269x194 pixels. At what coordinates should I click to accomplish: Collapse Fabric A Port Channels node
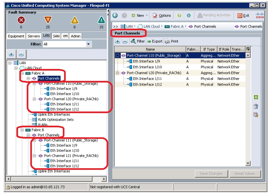tap(28, 78)
